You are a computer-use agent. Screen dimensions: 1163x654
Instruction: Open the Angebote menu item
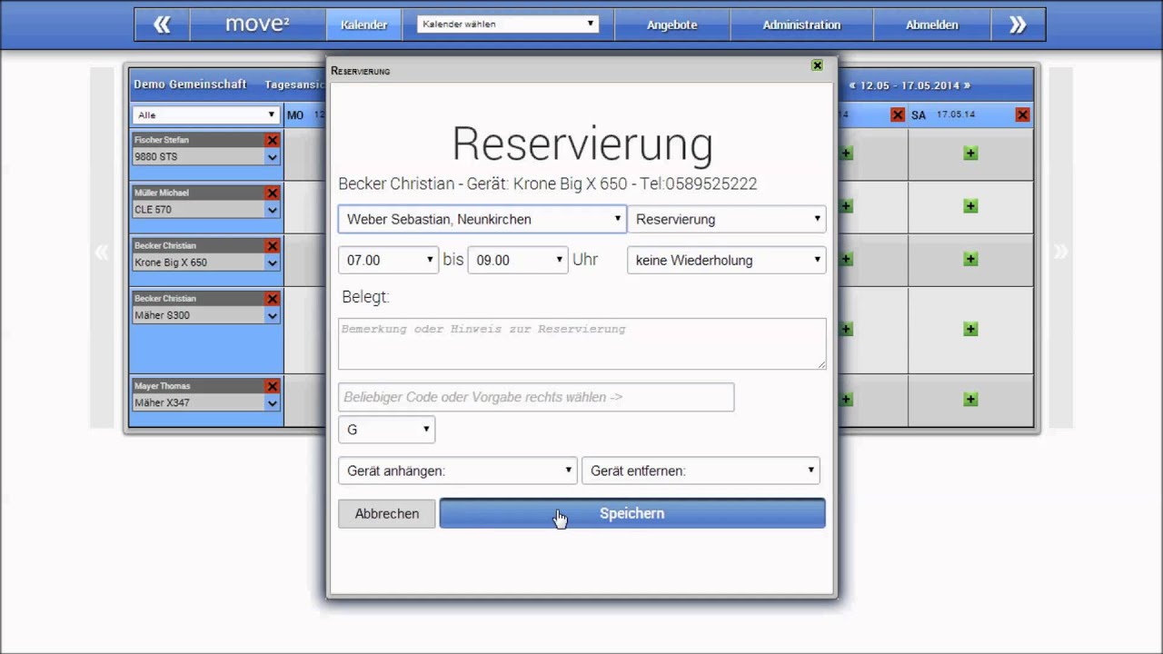point(672,25)
